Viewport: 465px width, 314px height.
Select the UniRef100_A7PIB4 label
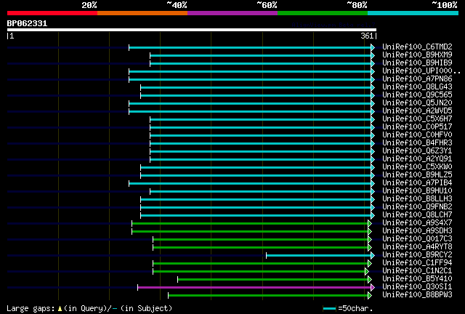pos(417,183)
